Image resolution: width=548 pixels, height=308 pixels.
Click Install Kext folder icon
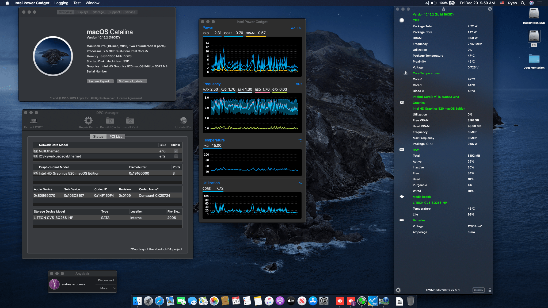point(130,121)
